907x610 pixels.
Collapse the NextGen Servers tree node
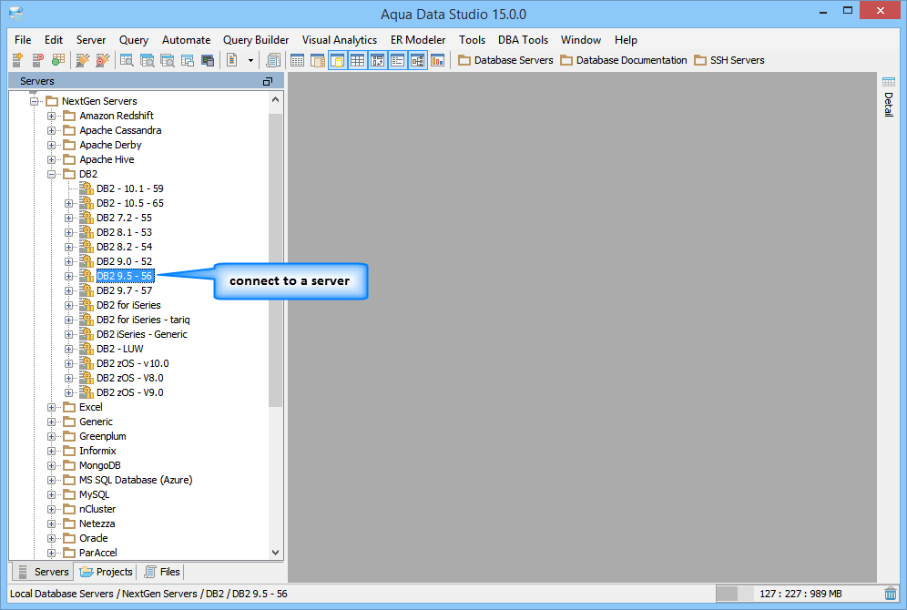pyautogui.click(x=34, y=101)
